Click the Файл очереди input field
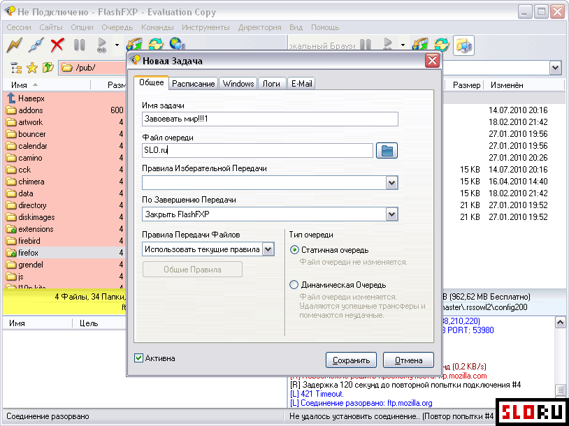569x426 pixels. point(257,150)
